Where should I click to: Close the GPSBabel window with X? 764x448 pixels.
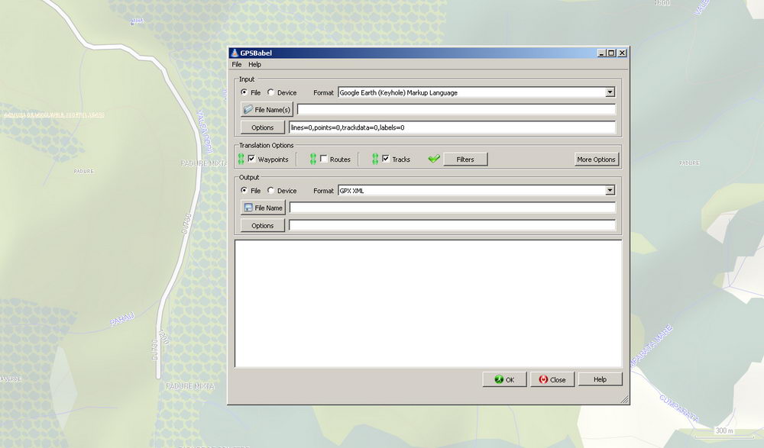pos(622,53)
